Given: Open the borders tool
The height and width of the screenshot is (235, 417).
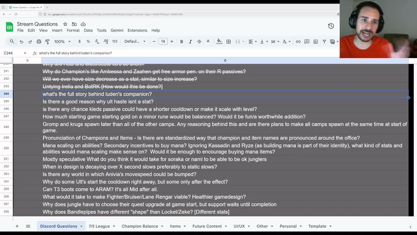Looking at the screenshot, I should tap(229, 41).
